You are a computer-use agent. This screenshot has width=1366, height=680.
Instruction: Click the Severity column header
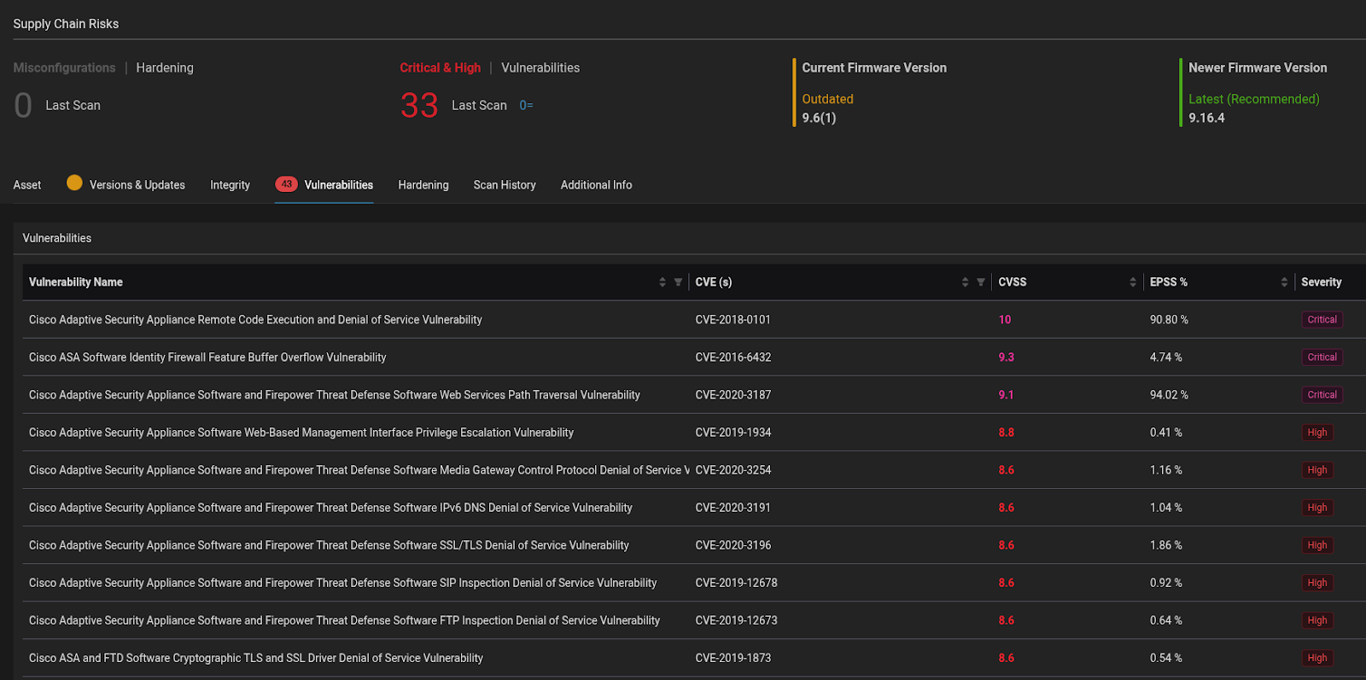(1322, 282)
